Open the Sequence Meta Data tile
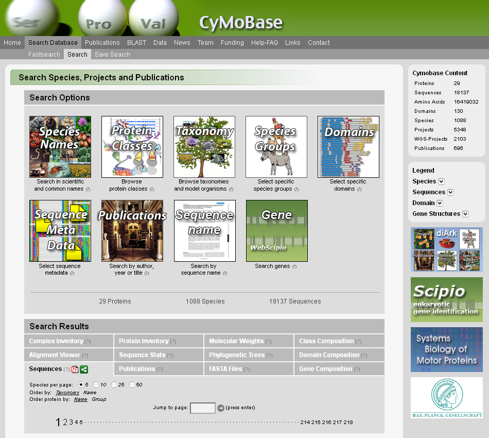 (60, 231)
